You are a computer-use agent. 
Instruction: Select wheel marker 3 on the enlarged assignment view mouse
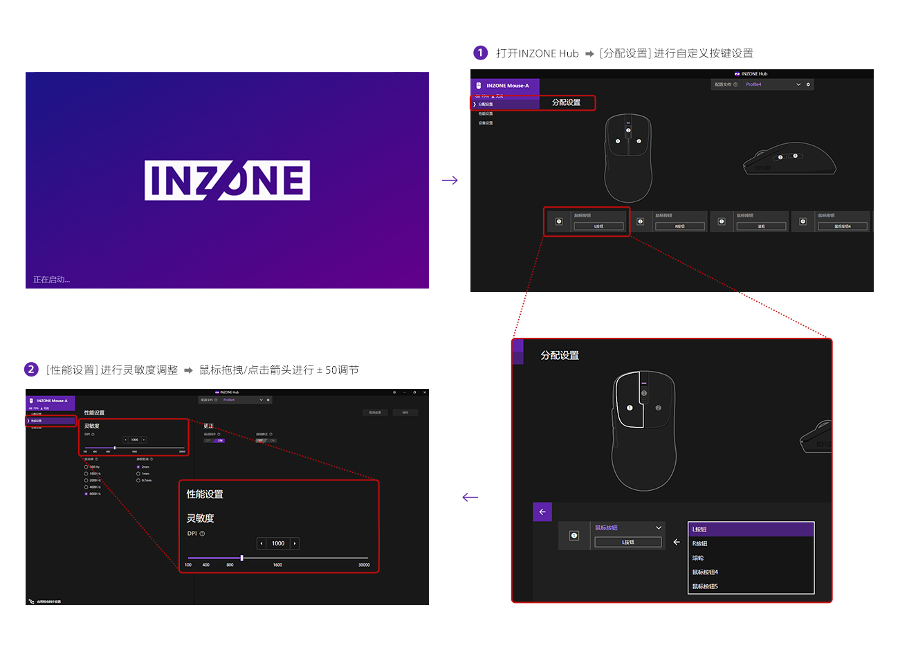click(x=643, y=393)
